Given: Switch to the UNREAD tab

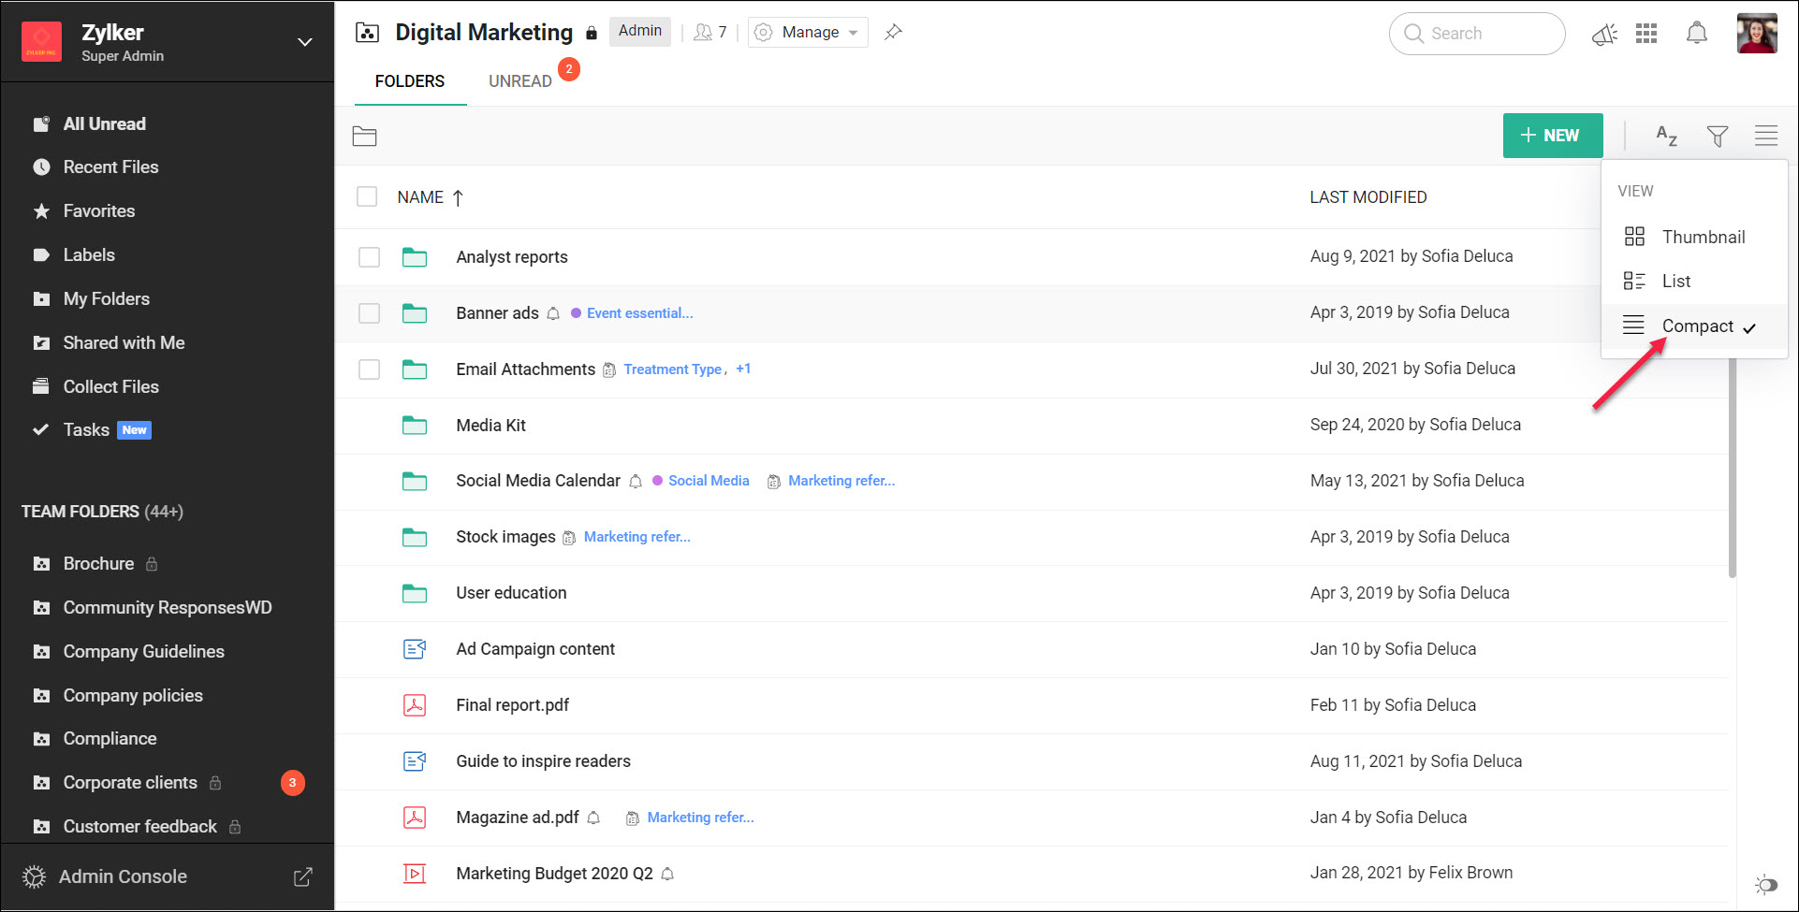Looking at the screenshot, I should (519, 80).
